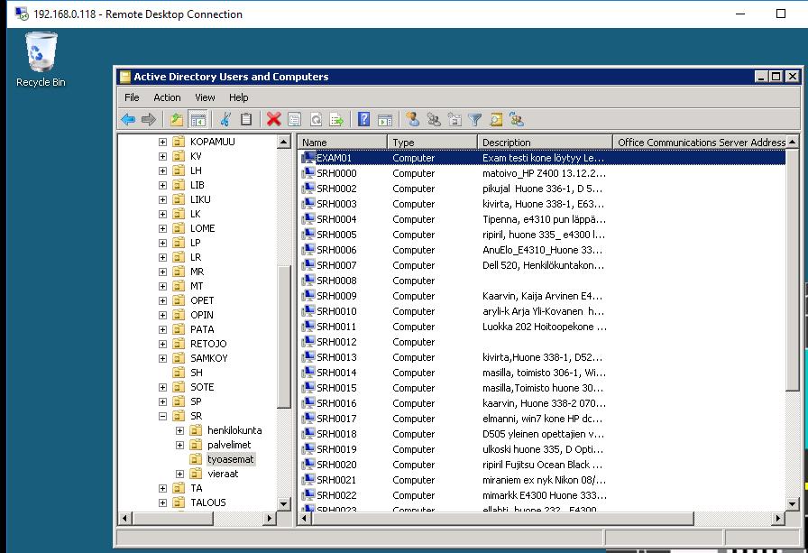This screenshot has width=808, height=553.
Task: Open the Action menu
Action: pos(167,97)
